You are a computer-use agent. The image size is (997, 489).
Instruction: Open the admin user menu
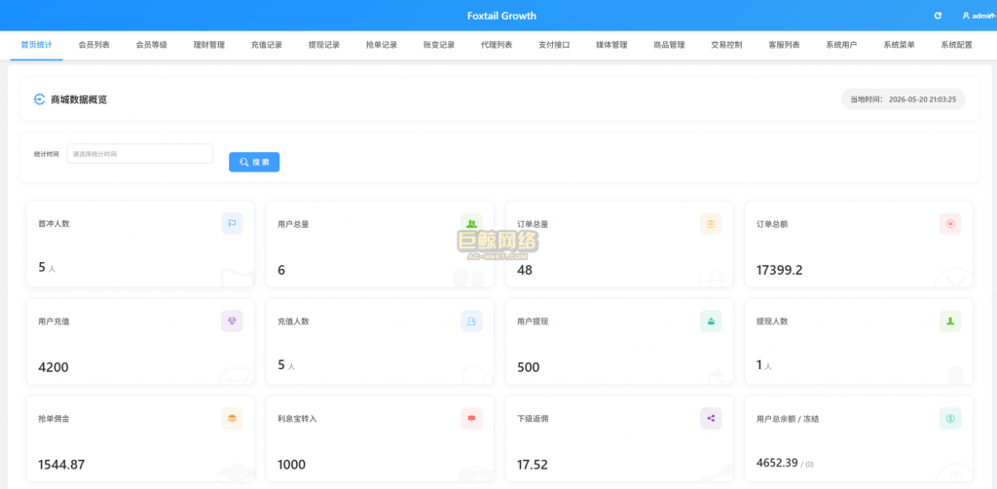[x=979, y=16]
